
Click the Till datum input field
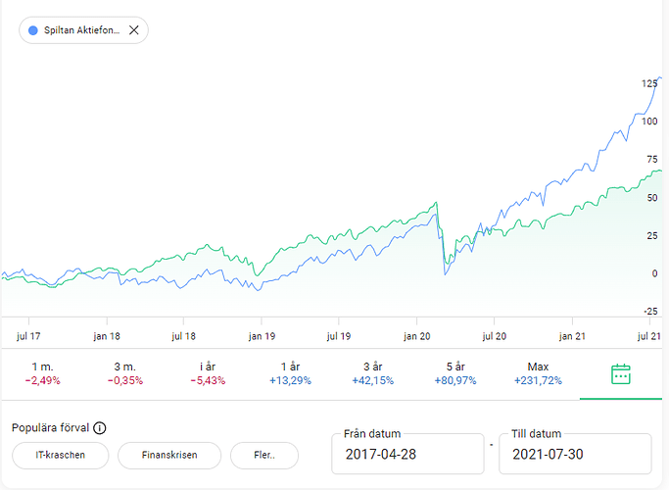click(575, 455)
